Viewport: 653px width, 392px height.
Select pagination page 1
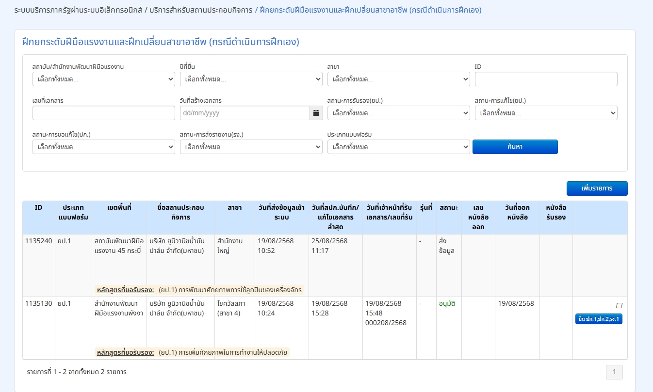[x=614, y=372]
